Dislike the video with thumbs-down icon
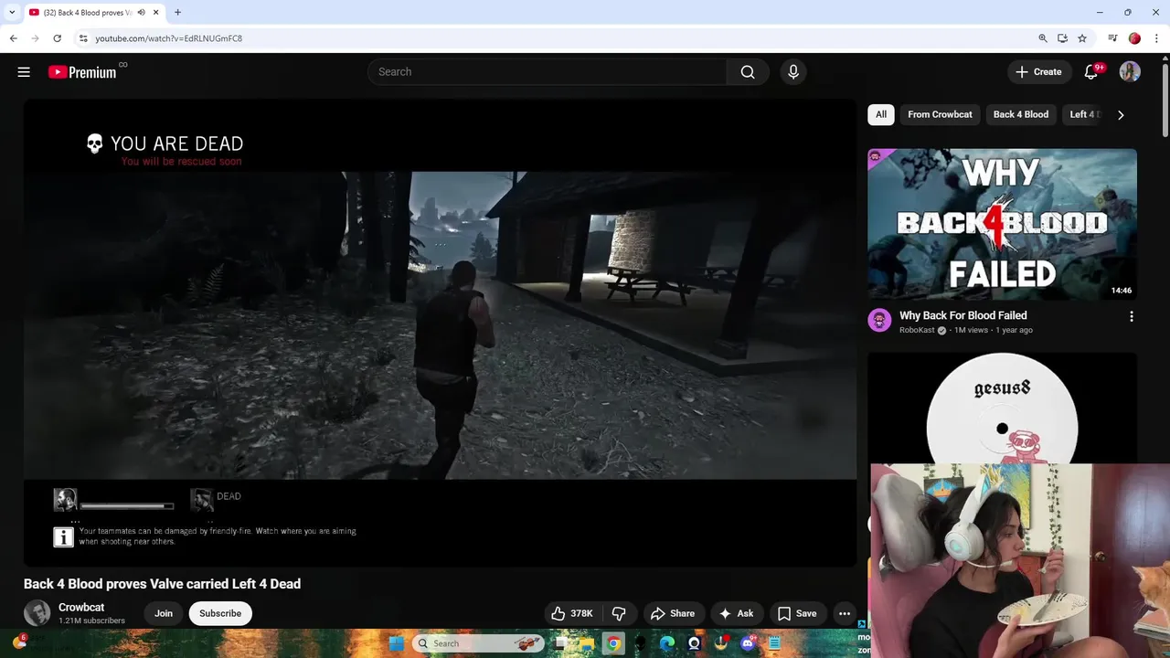 pyautogui.click(x=619, y=613)
